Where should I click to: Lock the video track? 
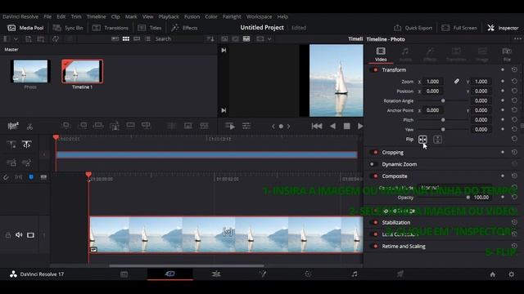click(x=7, y=235)
